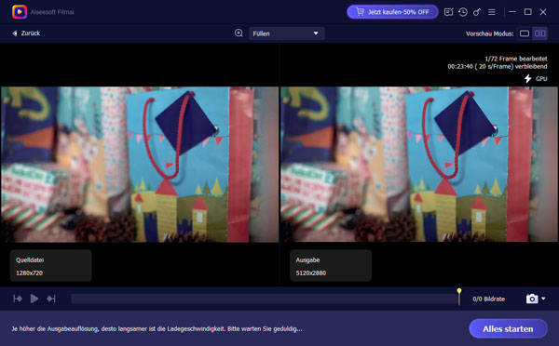Start processing with Alles starten
The image size is (559, 346).
(x=508, y=328)
